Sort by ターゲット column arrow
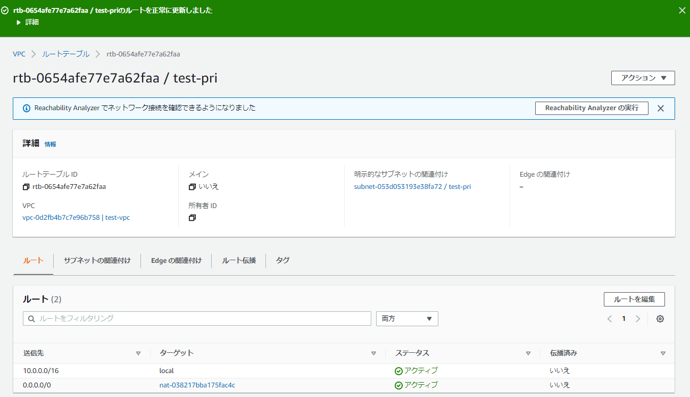The image size is (690, 397). pyautogui.click(x=373, y=353)
